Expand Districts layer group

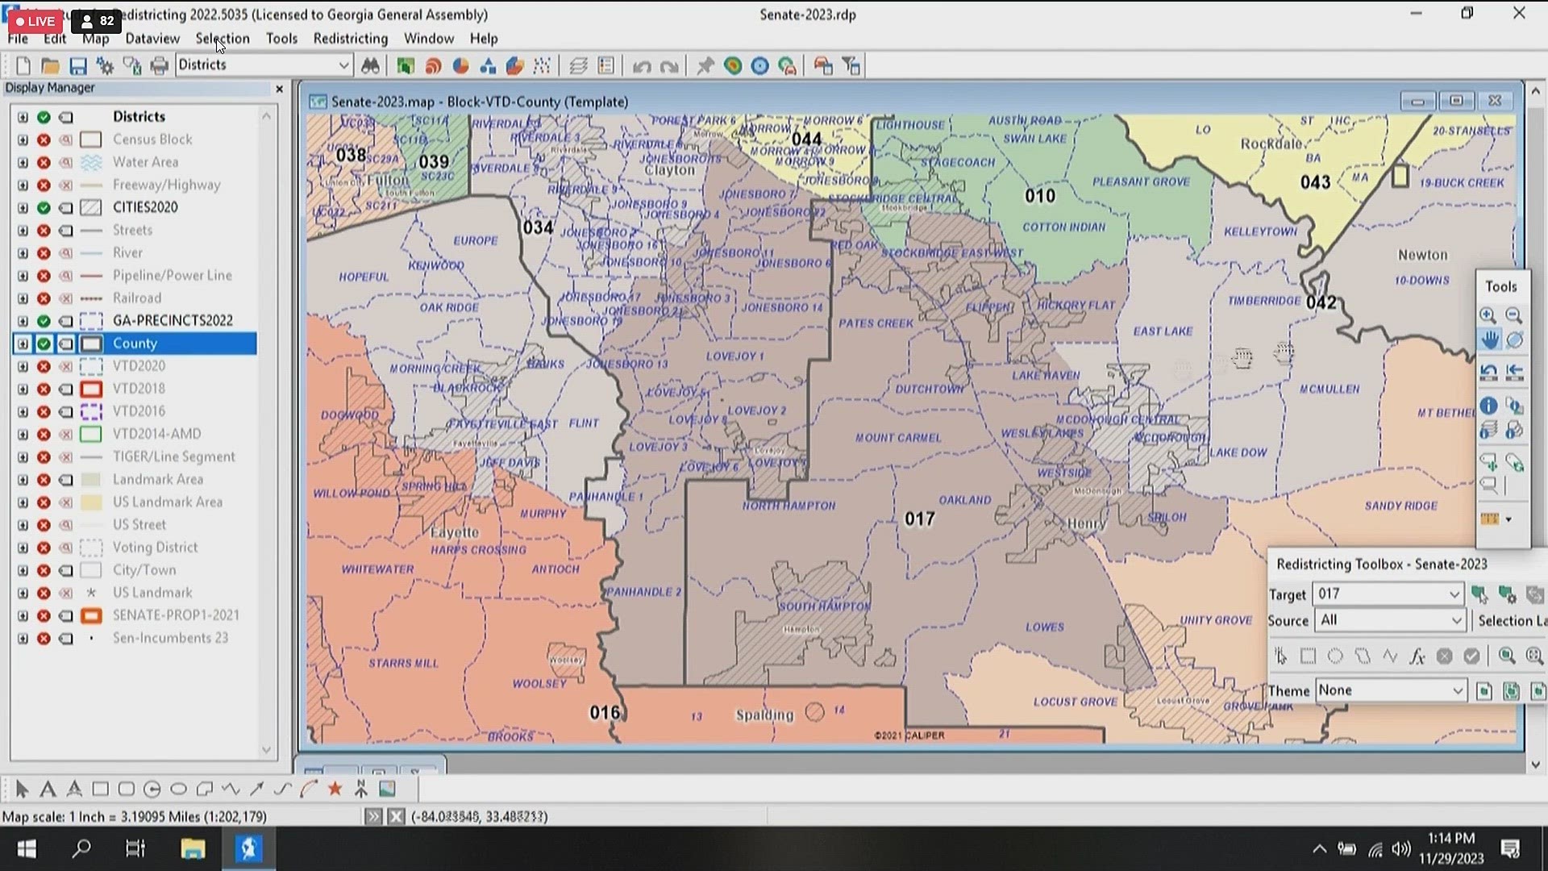(x=23, y=116)
